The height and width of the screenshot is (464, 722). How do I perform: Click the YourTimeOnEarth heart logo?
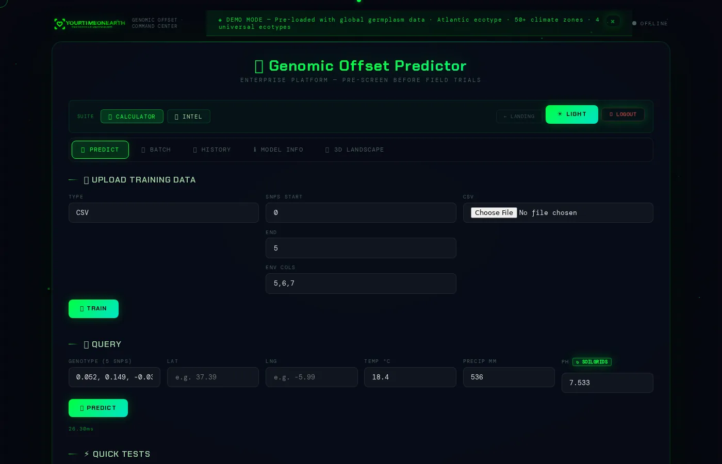[x=90, y=24]
